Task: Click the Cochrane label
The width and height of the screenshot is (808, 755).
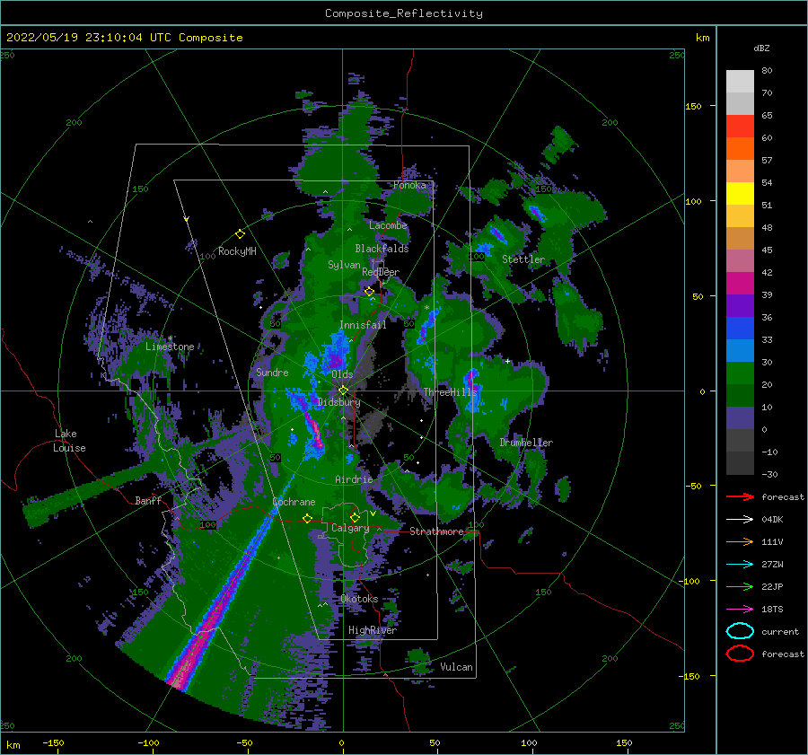Action: [x=294, y=502]
